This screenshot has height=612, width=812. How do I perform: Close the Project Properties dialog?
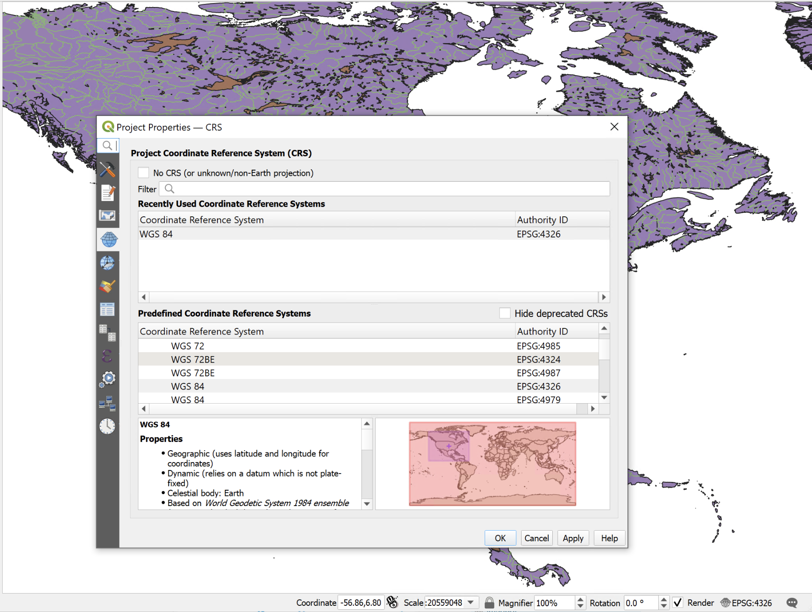click(614, 127)
